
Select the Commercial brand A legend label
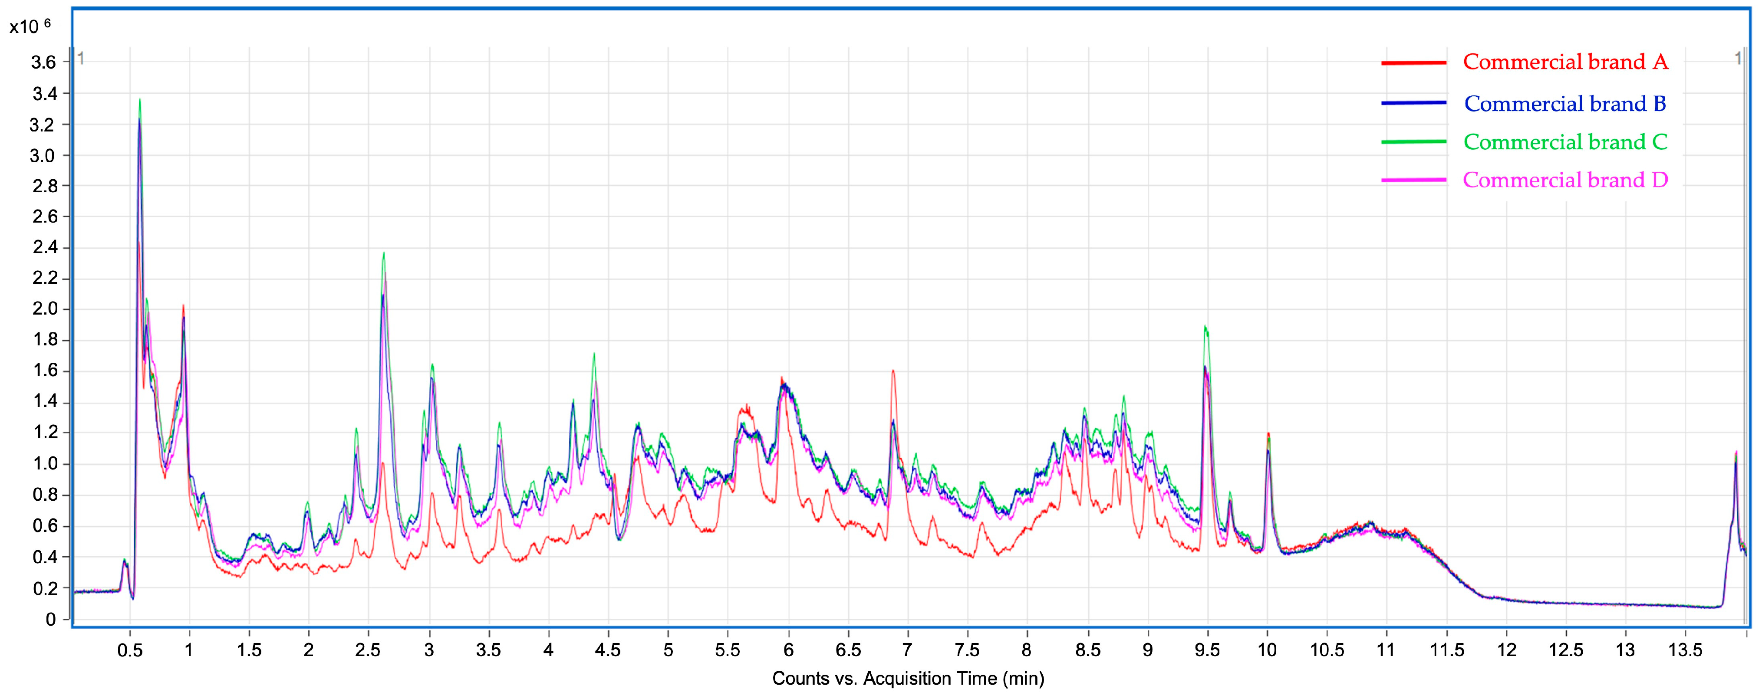pyautogui.click(x=1565, y=62)
